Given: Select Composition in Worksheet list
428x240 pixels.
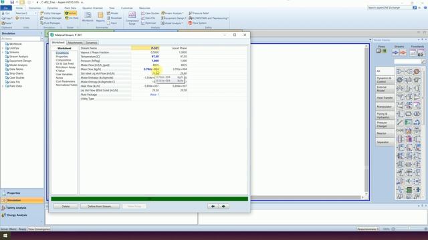Looking at the screenshot, I should (x=64, y=60).
